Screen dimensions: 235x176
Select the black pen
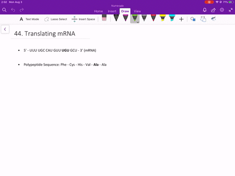[x=116, y=18]
